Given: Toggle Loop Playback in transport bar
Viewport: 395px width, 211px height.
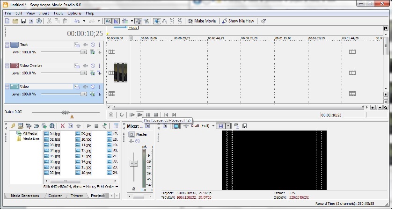Looking at the screenshot, I should tap(122, 115).
